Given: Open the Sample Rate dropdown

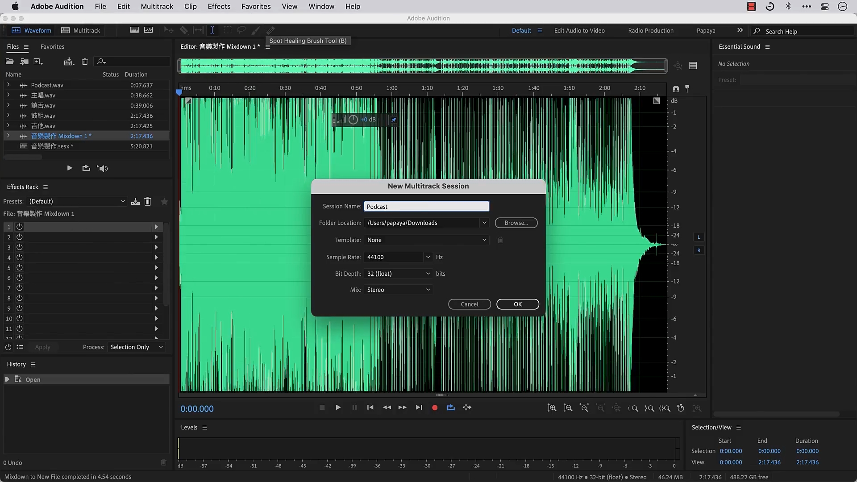Looking at the screenshot, I should pos(428,257).
